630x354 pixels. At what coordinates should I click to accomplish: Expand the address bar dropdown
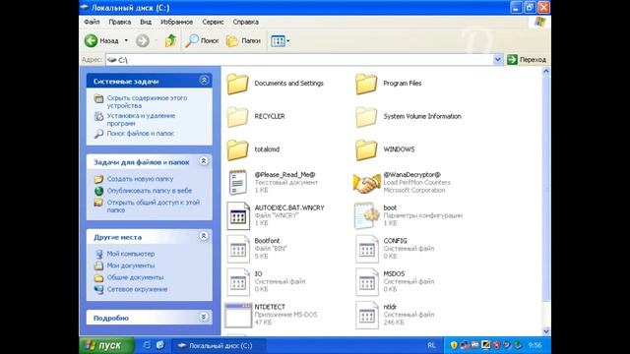497,59
